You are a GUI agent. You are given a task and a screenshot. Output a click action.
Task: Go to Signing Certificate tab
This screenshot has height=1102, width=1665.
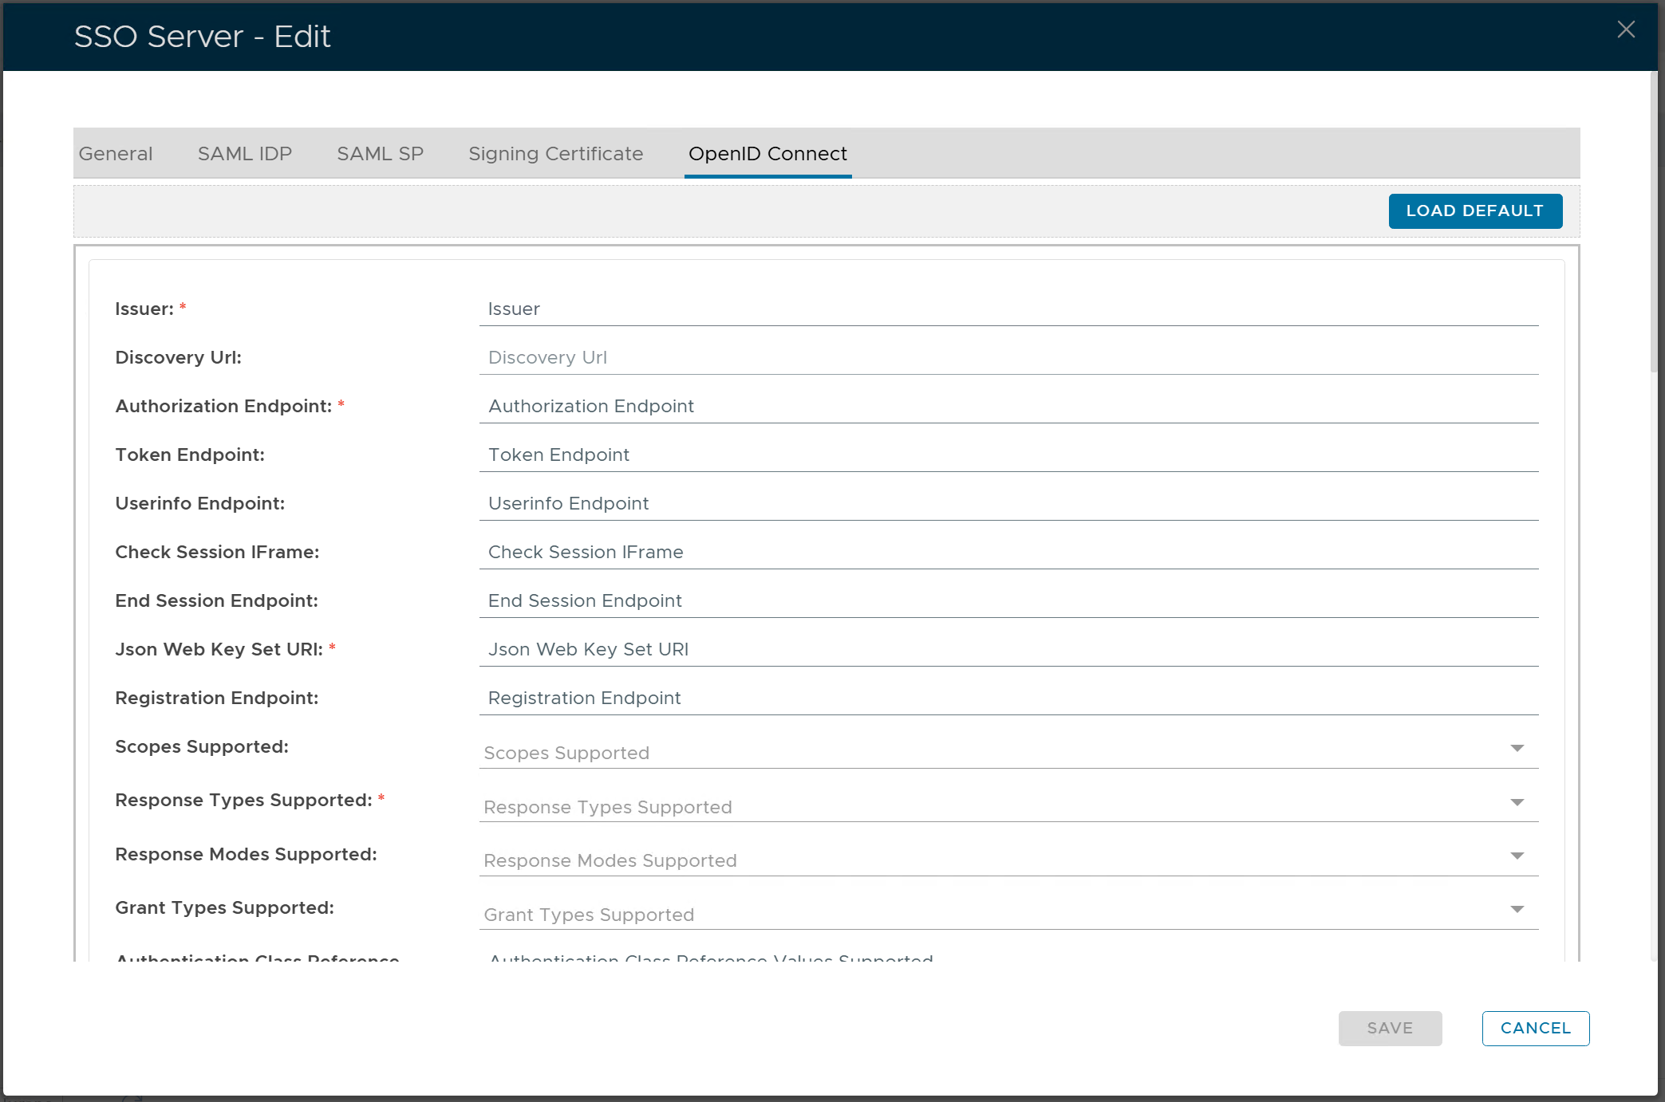555,154
